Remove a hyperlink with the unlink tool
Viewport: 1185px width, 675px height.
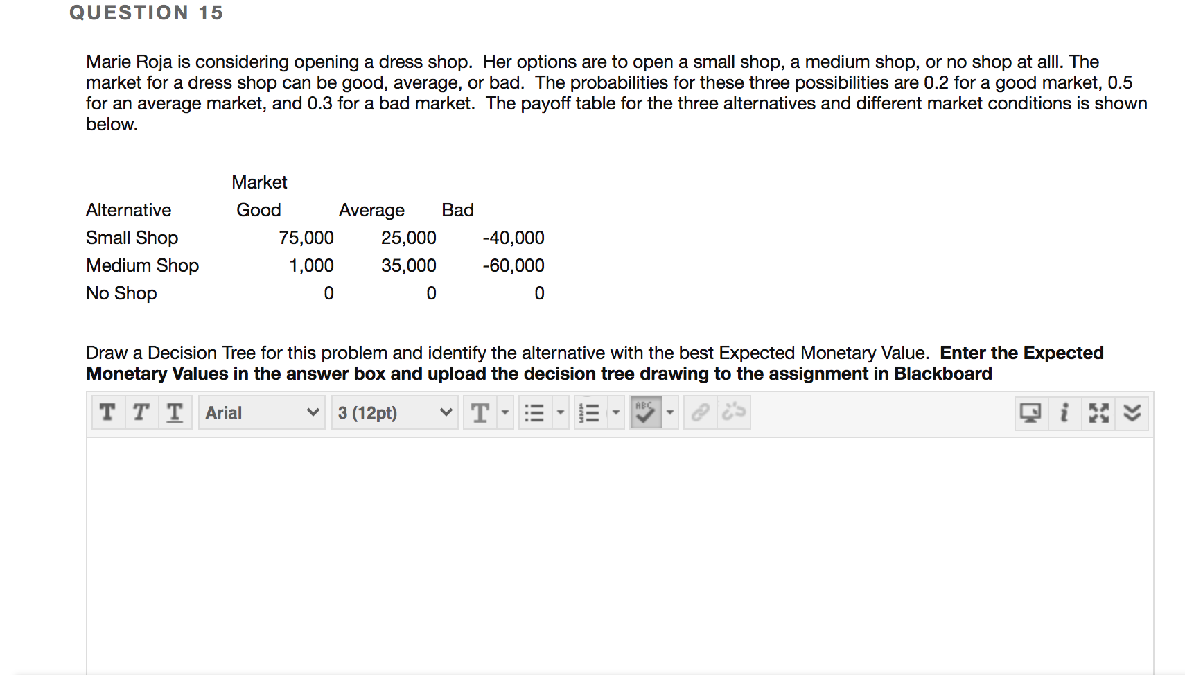click(x=734, y=412)
